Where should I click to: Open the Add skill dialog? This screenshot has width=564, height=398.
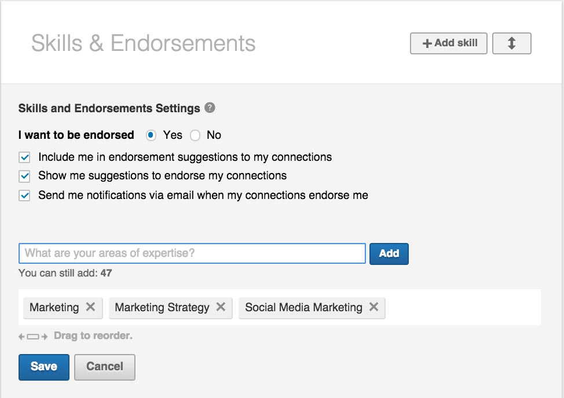[448, 43]
